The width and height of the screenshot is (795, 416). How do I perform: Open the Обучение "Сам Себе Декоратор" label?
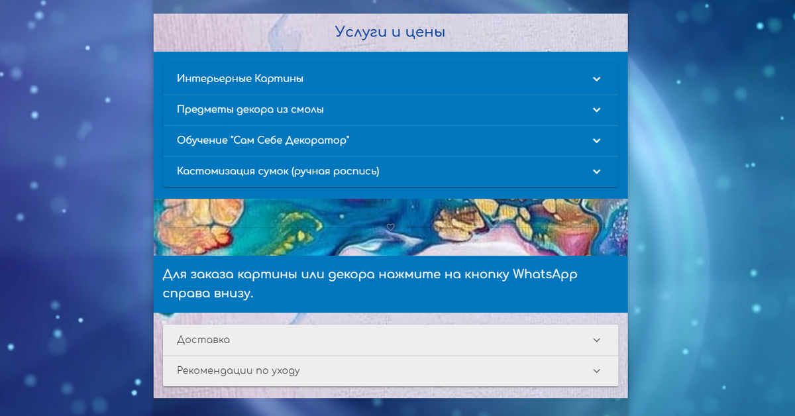[263, 140]
